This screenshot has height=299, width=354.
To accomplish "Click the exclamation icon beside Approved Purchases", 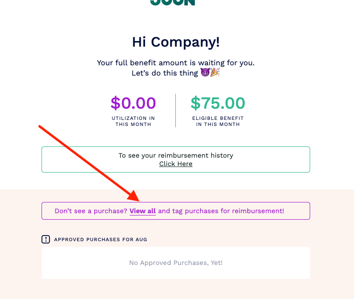I will click(46, 239).
